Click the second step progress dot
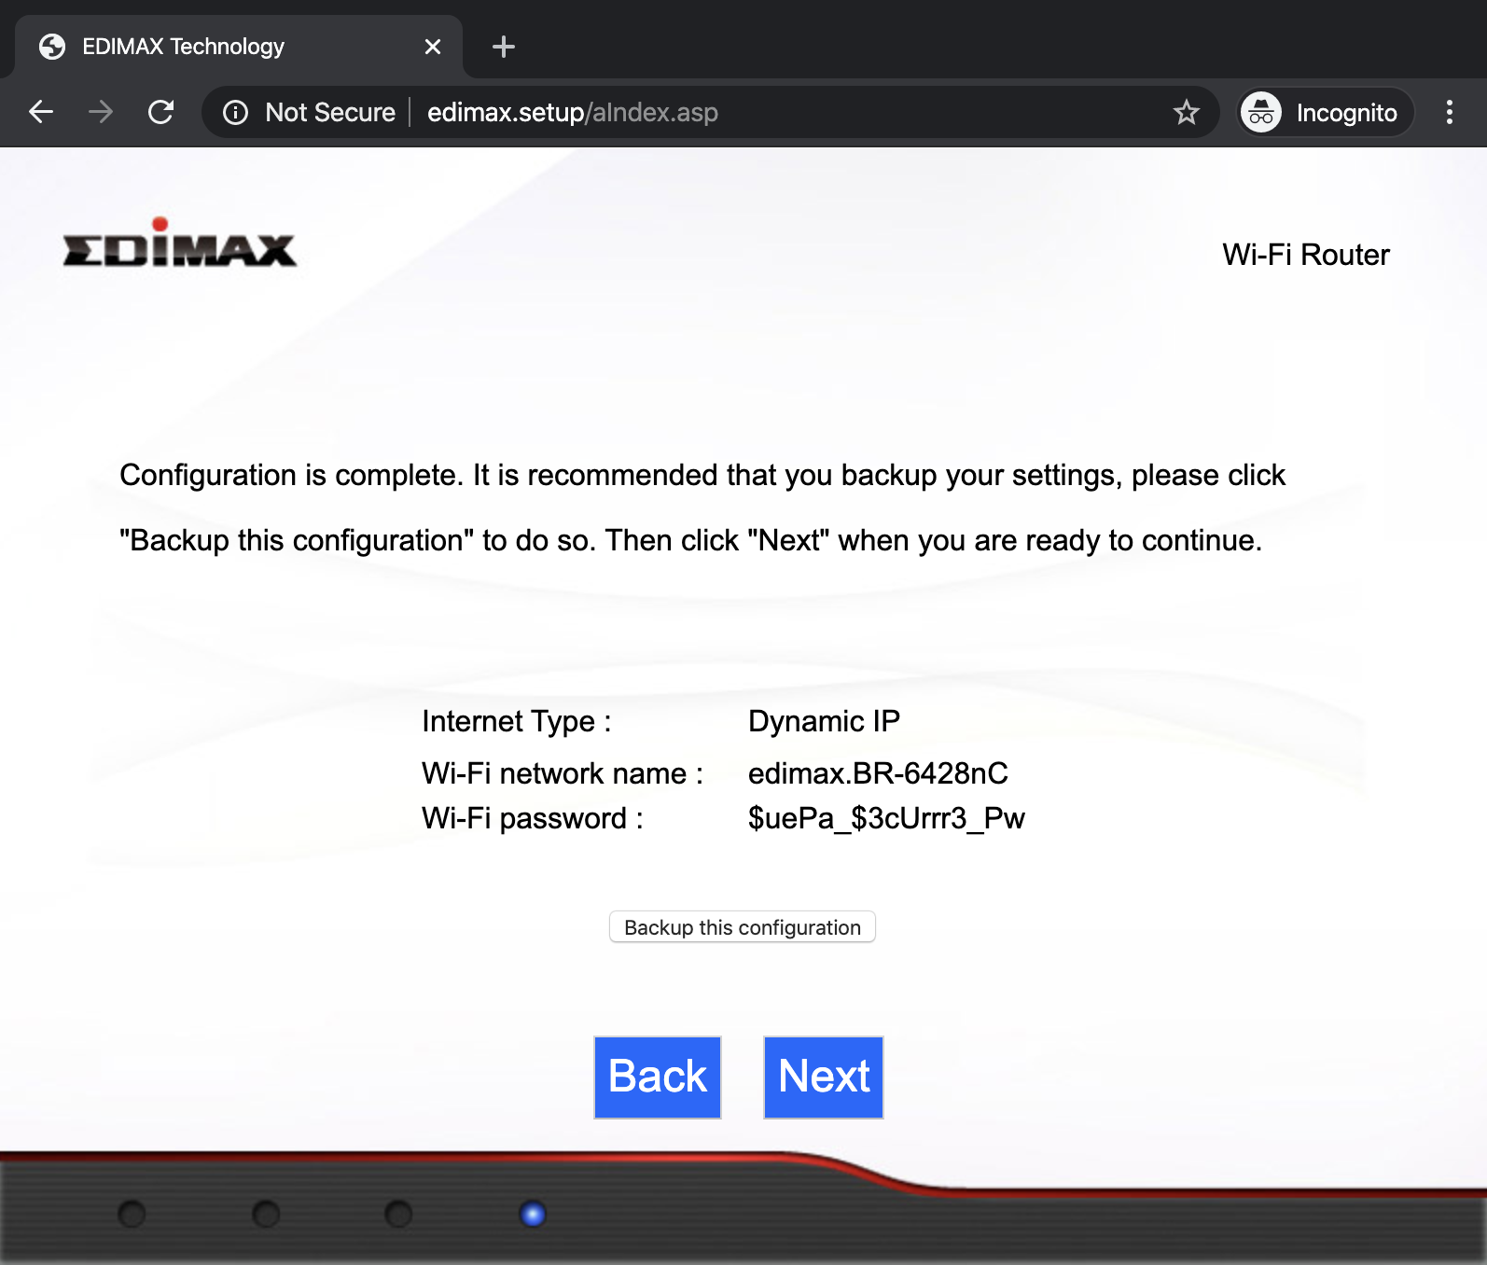Viewport: 1487px width, 1265px height. (266, 1214)
